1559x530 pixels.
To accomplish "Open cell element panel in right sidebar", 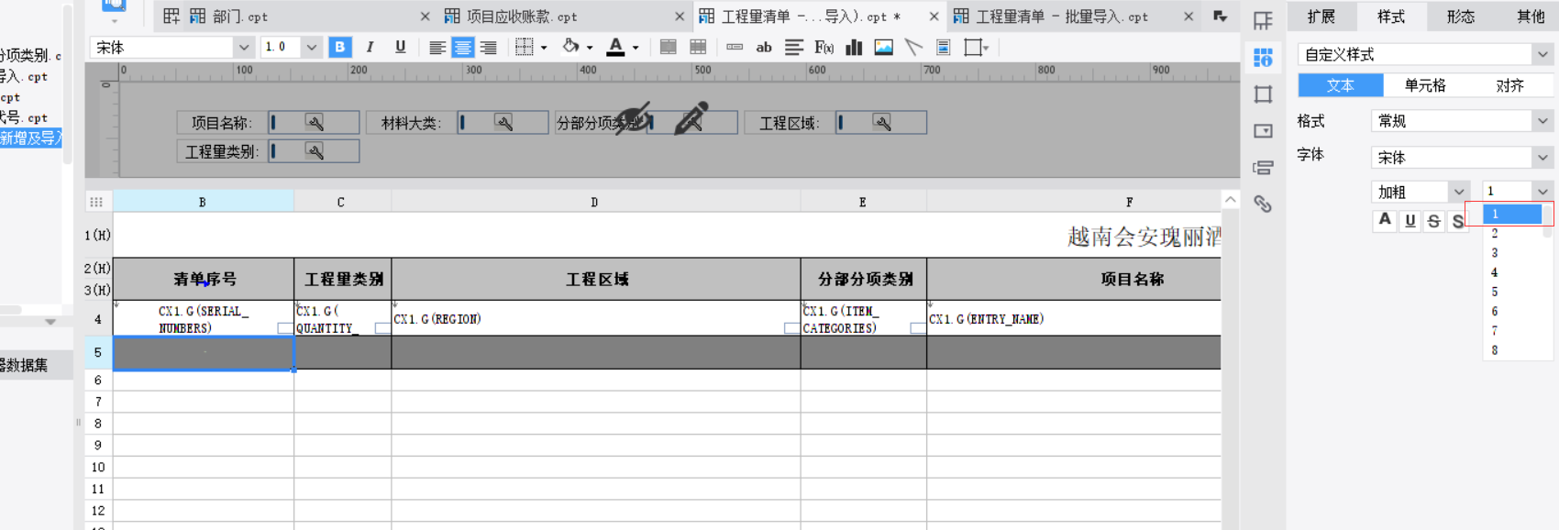I will tap(1263, 20).
